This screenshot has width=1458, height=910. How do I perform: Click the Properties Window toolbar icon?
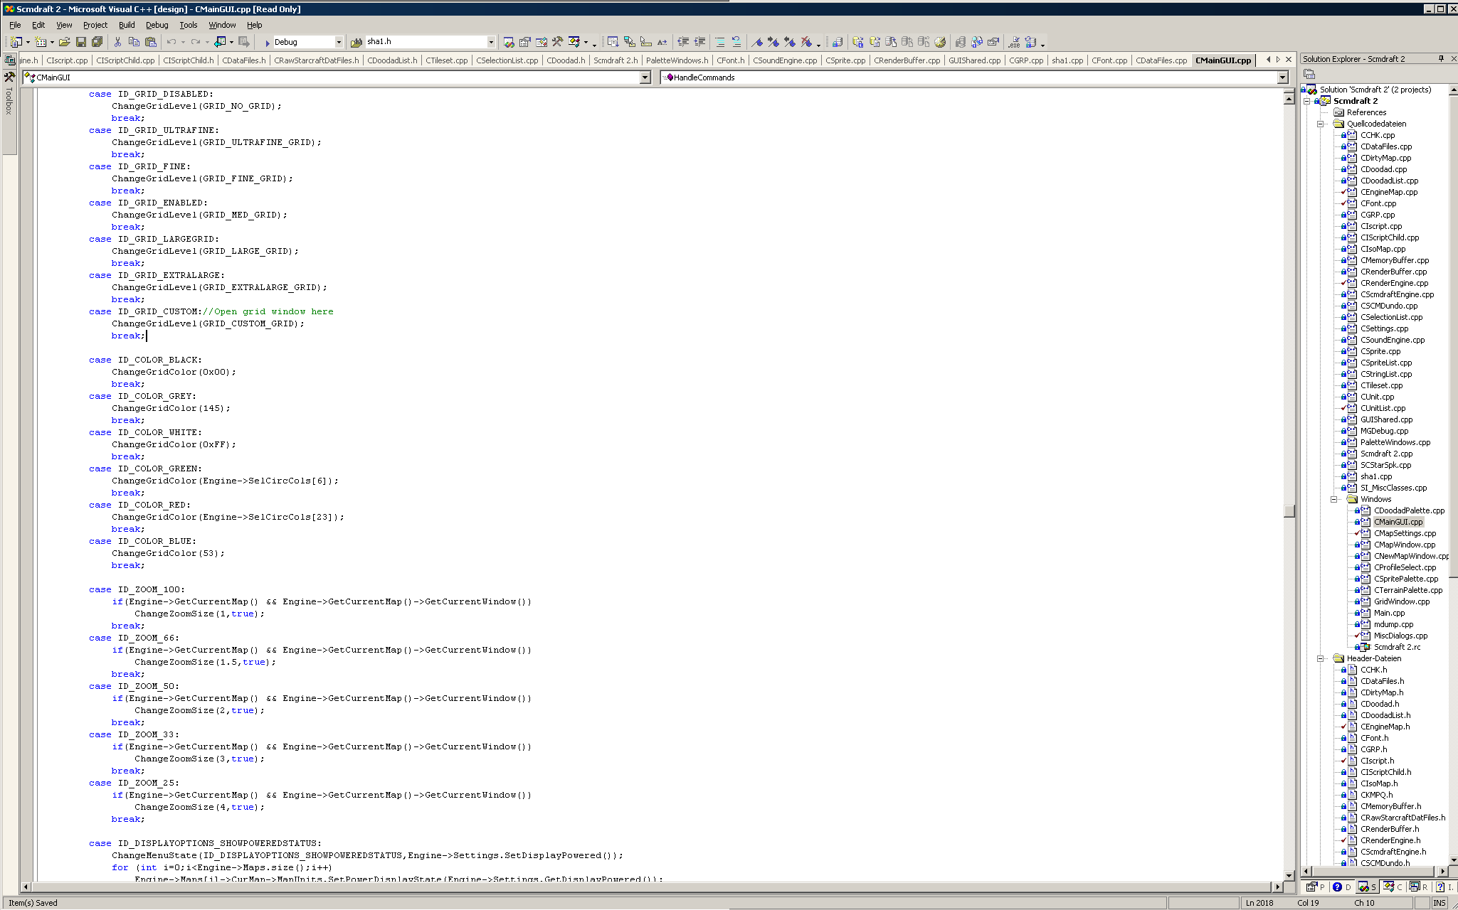[x=524, y=42]
